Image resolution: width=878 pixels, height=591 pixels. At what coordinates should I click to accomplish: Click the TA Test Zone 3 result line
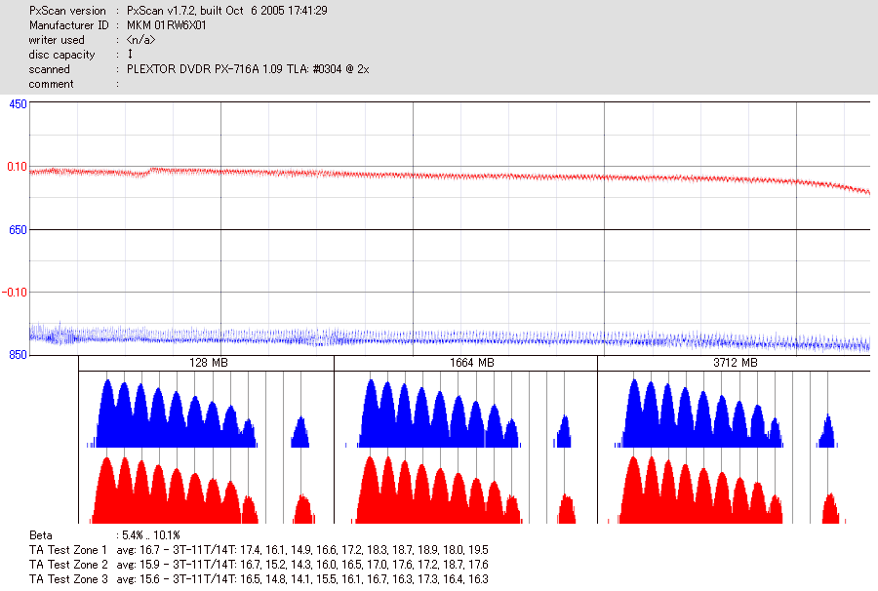tap(259, 579)
